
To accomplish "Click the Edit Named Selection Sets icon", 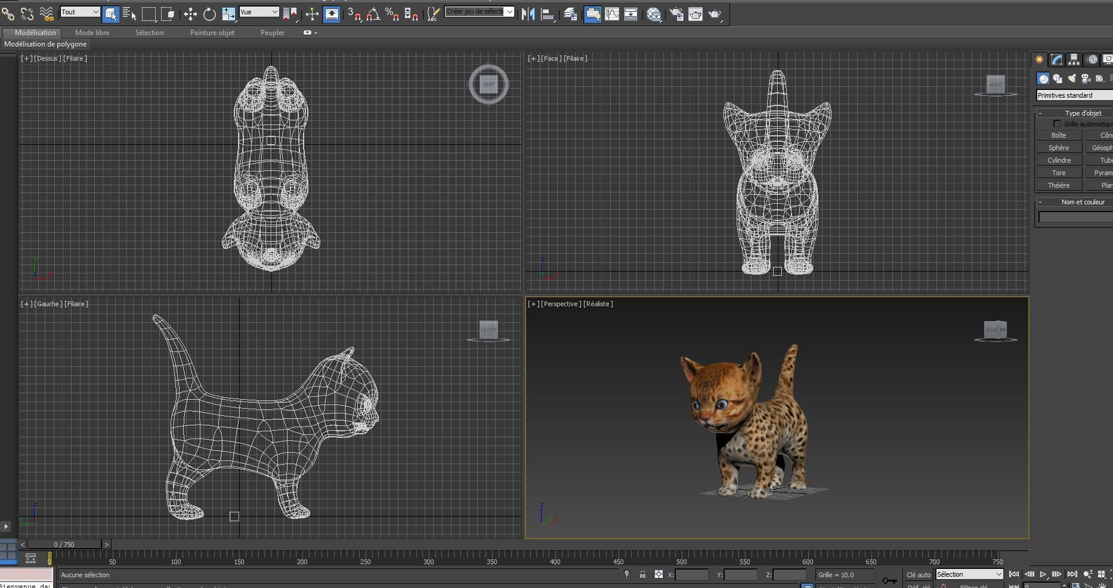I will tap(434, 14).
